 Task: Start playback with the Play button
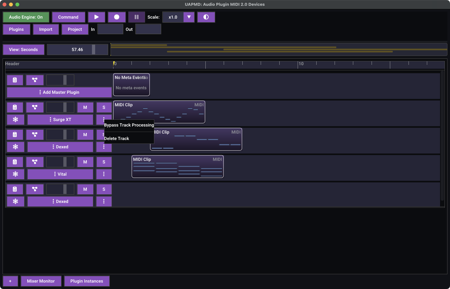96,17
